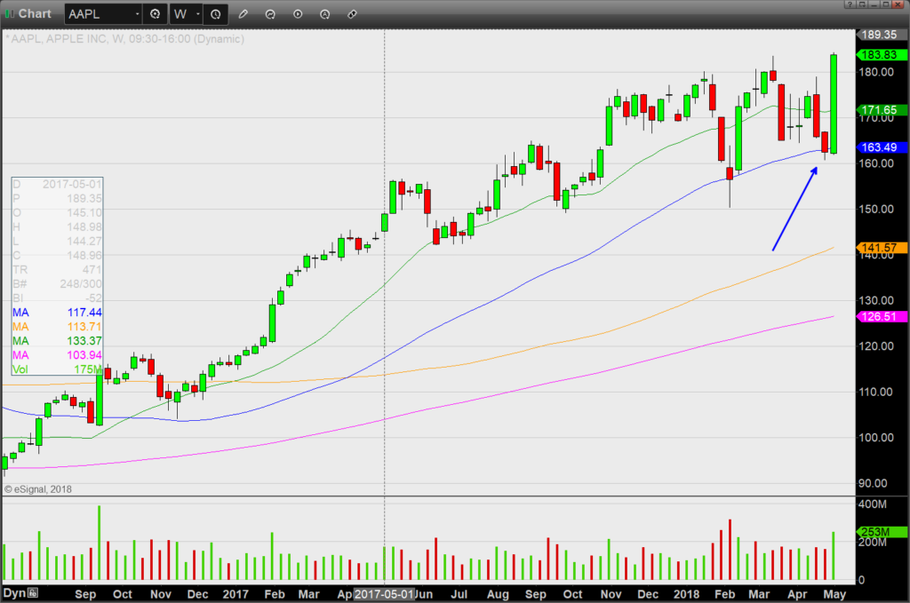Image resolution: width=910 pixels, height=603 pixels.
Task: Click the 163.49 blue MA price label
Action: (882, 147)
